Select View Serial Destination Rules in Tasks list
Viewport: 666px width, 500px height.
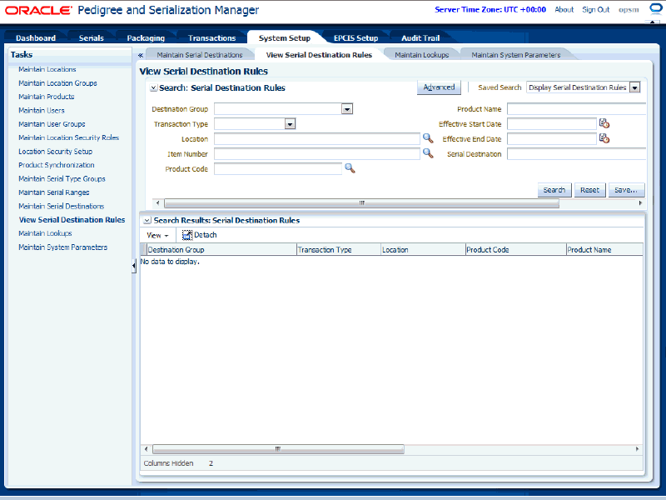click(x=72, y=220)
